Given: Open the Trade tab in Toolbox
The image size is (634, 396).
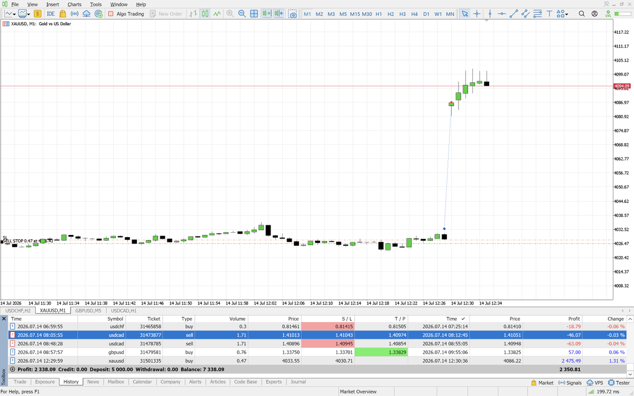Looking at the screenshot, I should point(20,382).
